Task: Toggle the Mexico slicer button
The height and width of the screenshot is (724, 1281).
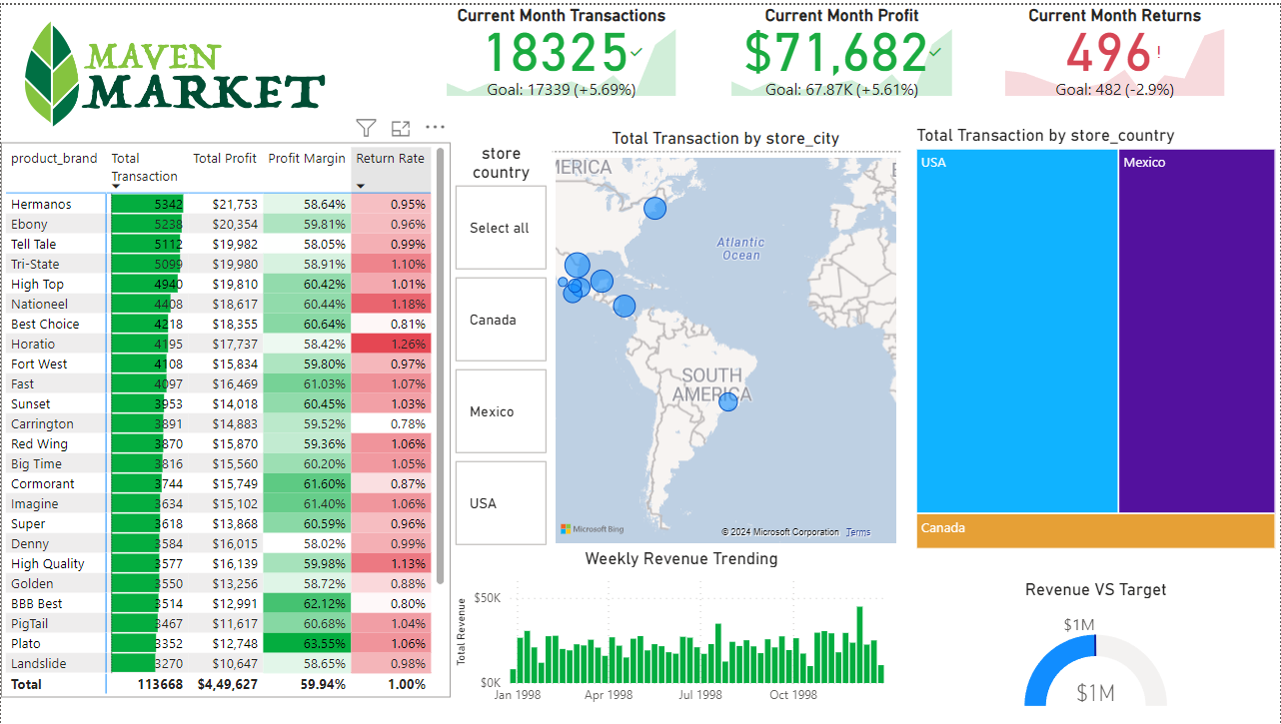Action: coord(501,411)
